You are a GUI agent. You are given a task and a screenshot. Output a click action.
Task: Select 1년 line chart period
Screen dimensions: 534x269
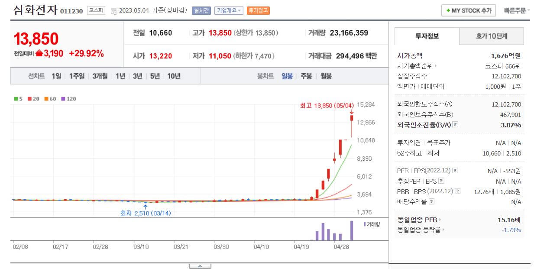120,76
